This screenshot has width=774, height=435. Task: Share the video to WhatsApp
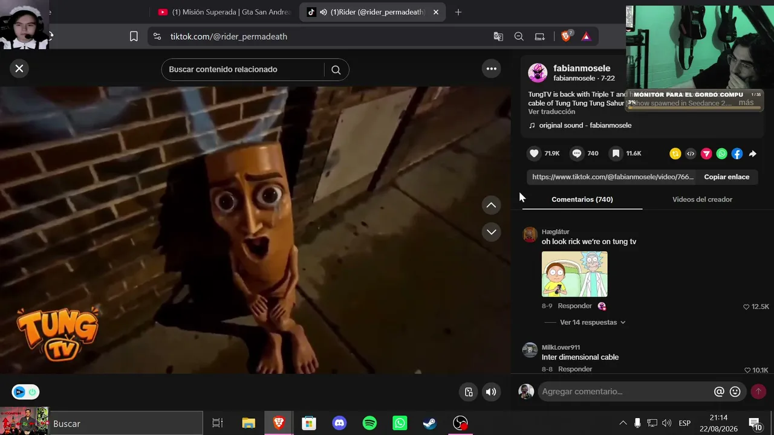point(721,154)
